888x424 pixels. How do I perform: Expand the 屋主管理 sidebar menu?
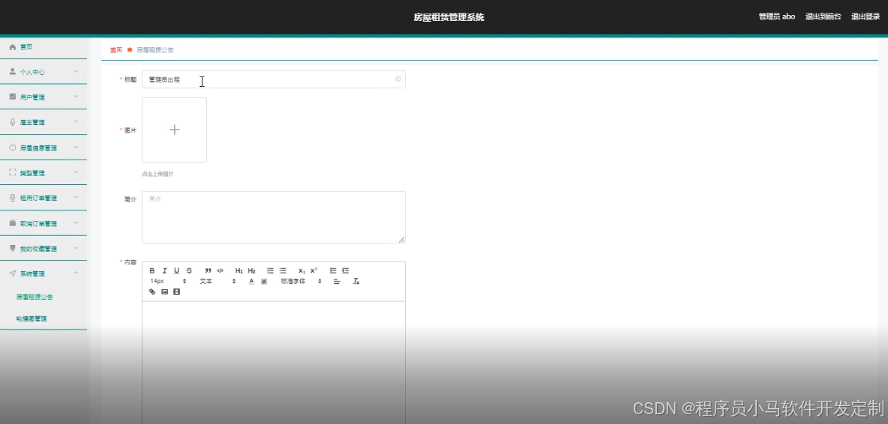click(43, 122)
